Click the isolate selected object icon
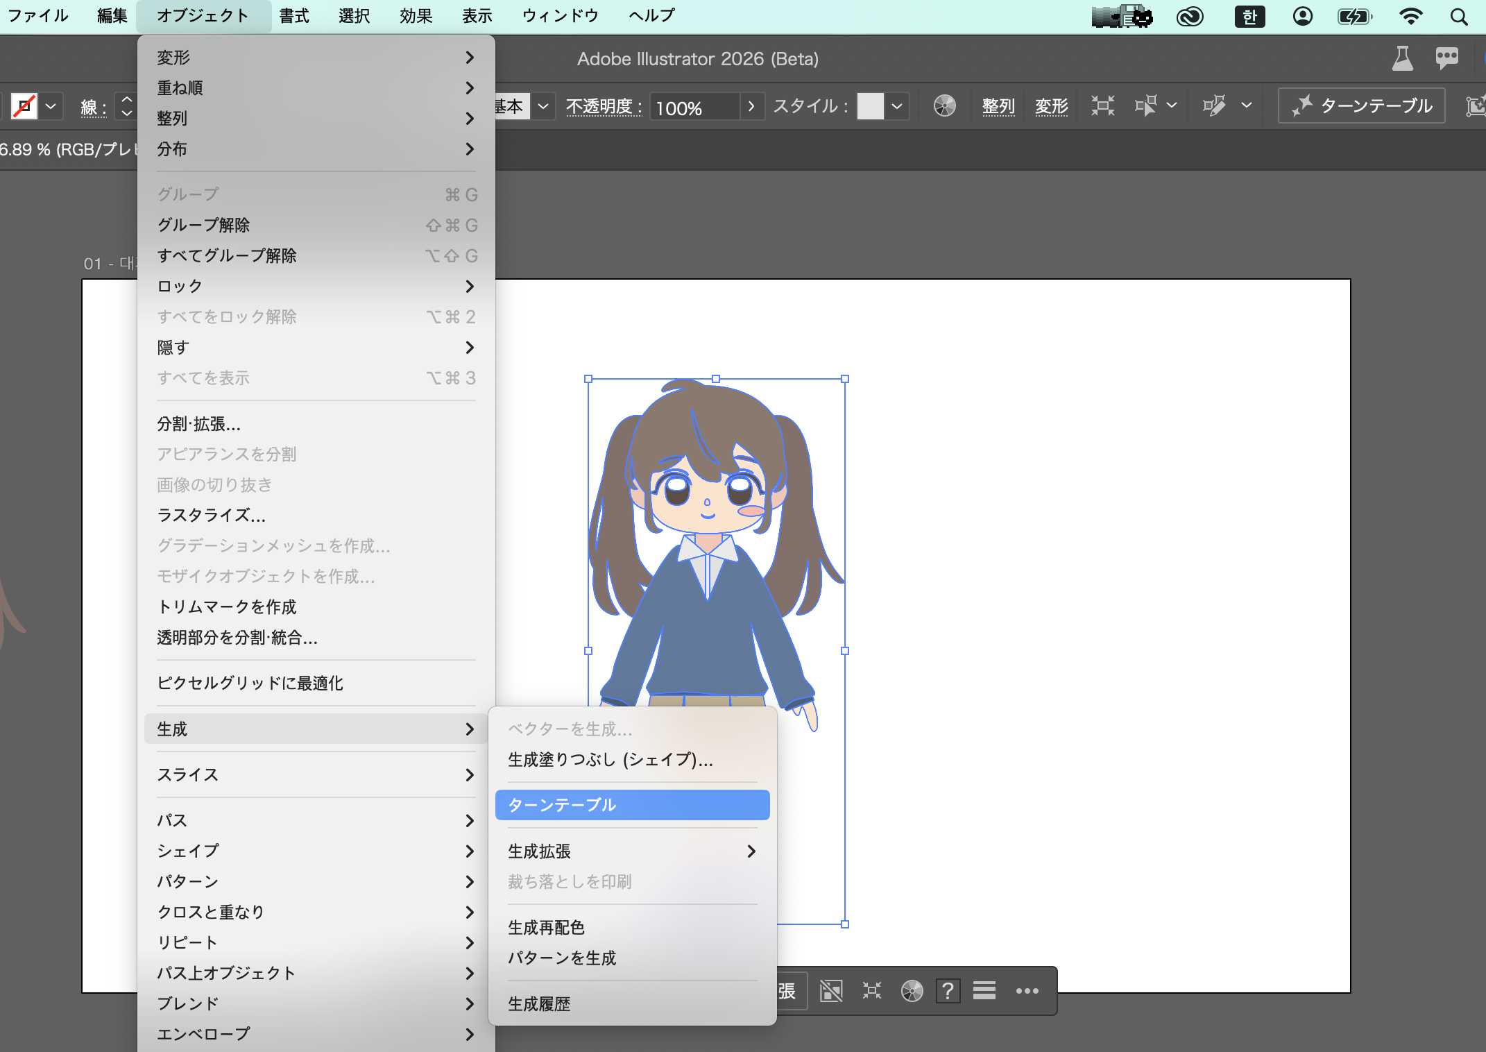This screenshot has height=1052, width=1486. point(1102,105)
